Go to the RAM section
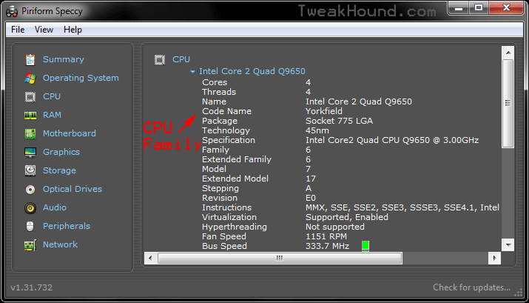 click(52, 115)
